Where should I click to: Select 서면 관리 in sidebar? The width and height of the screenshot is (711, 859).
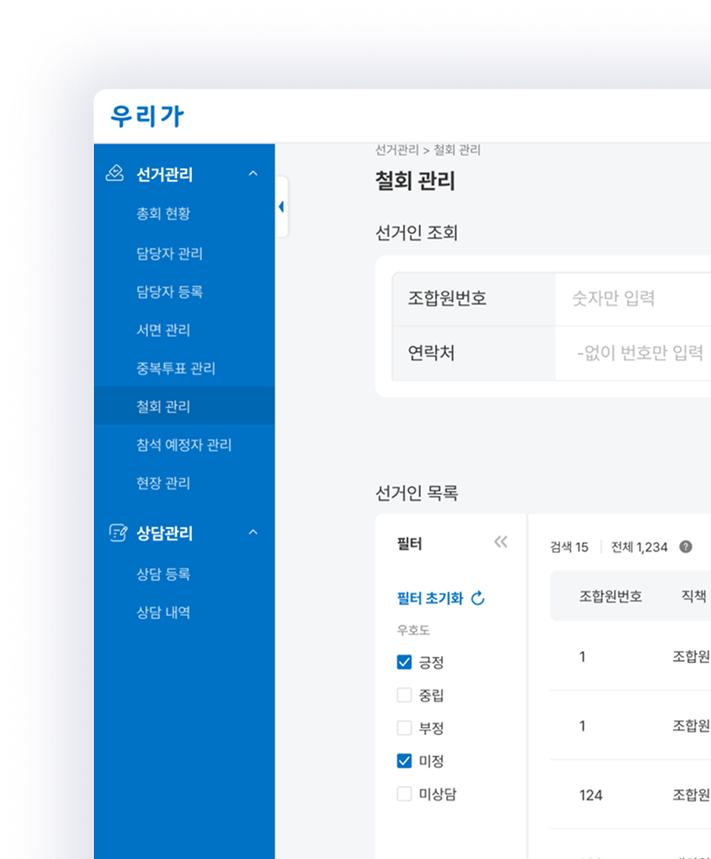tap(163, 330)
